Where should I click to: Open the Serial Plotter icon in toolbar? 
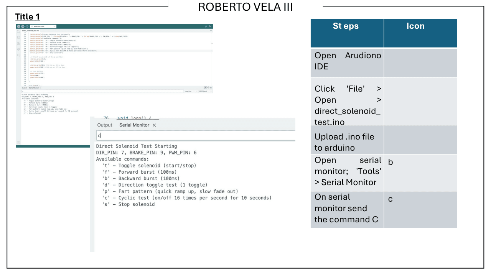[206, 26]
